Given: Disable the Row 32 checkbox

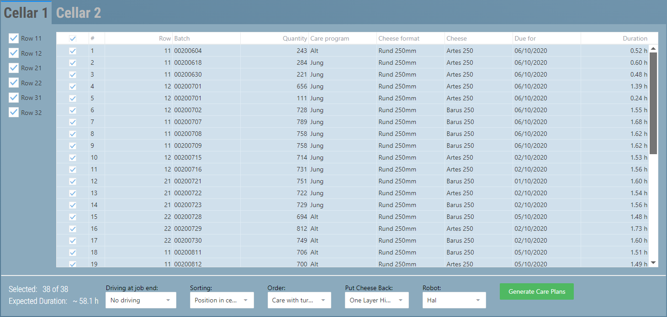Looking at the screenshot, I should [14, 113].
